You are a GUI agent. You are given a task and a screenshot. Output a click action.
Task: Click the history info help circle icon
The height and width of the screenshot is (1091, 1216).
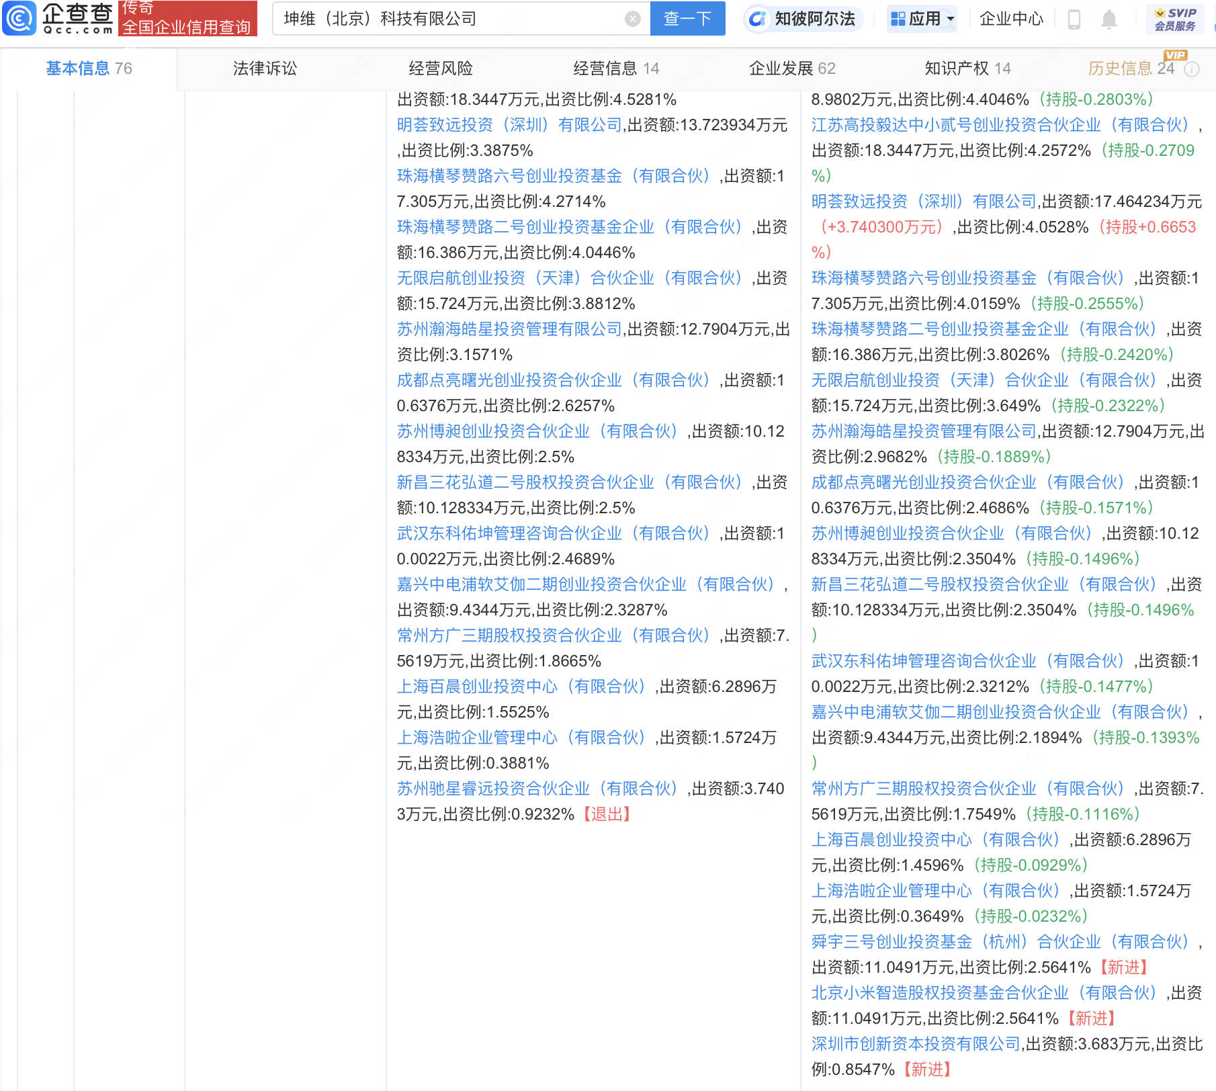pyautogui.click(x=1192, y=69)
